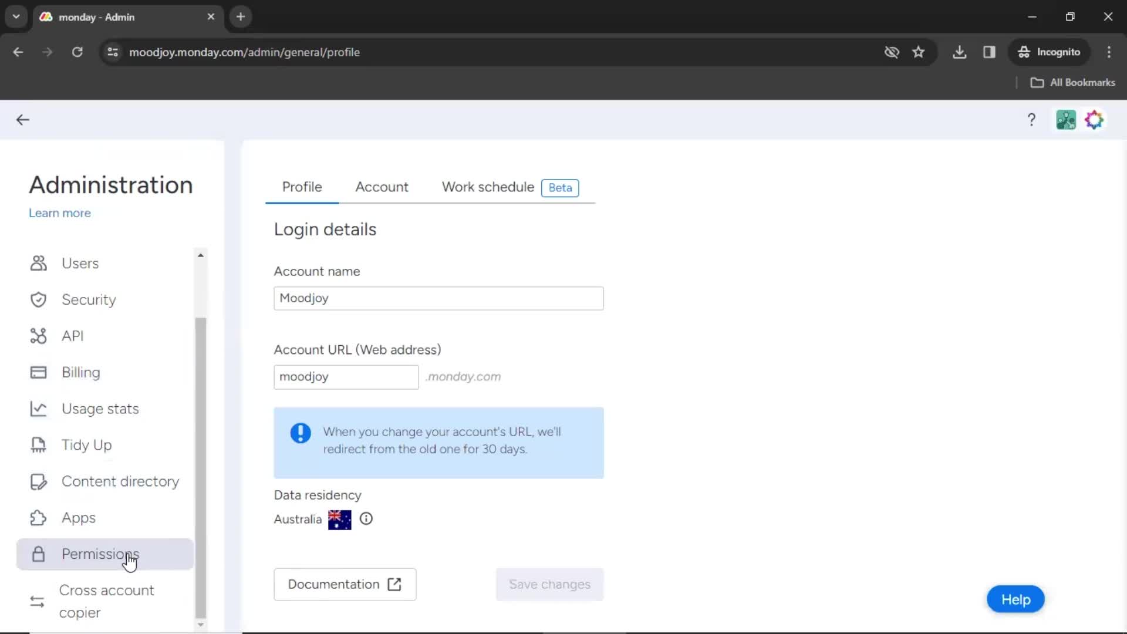
Task: Click the Billing card icon
Action: pos(38,372)
